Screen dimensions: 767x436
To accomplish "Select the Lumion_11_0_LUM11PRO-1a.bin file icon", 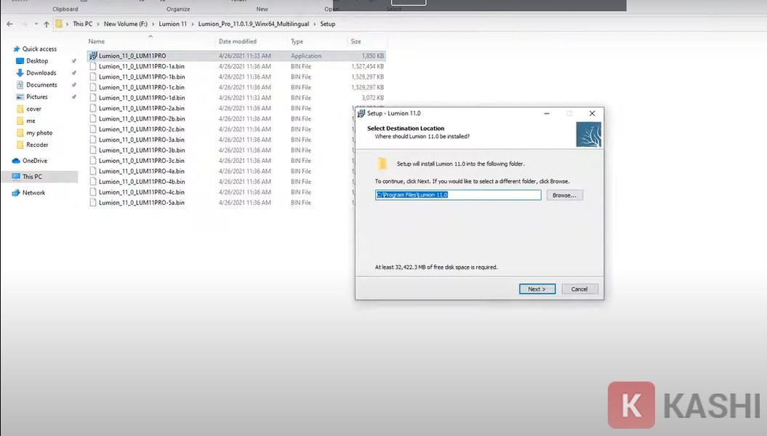I will coord(93,66).
